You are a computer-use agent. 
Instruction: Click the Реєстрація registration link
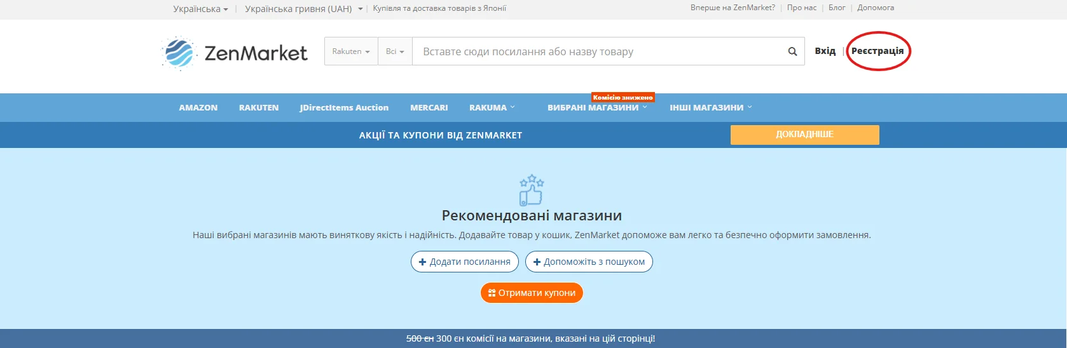pyautogui.click(x=878, y=51)
